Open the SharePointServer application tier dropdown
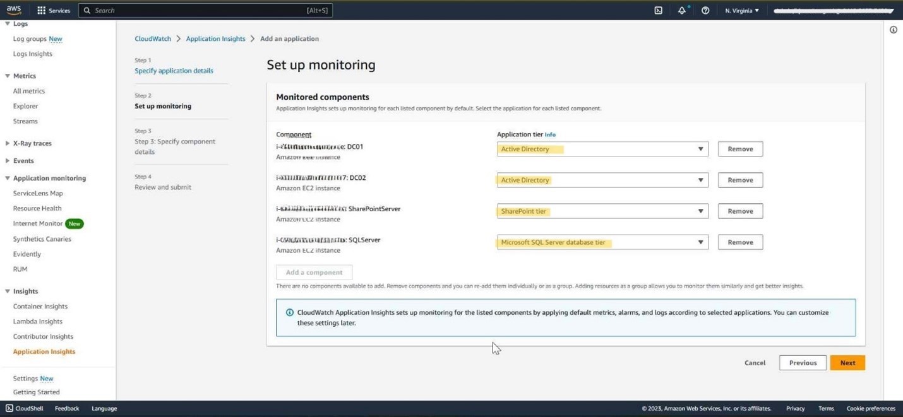Image resolution: width=903 pixels, height=417 pixels. click(602, 211)
